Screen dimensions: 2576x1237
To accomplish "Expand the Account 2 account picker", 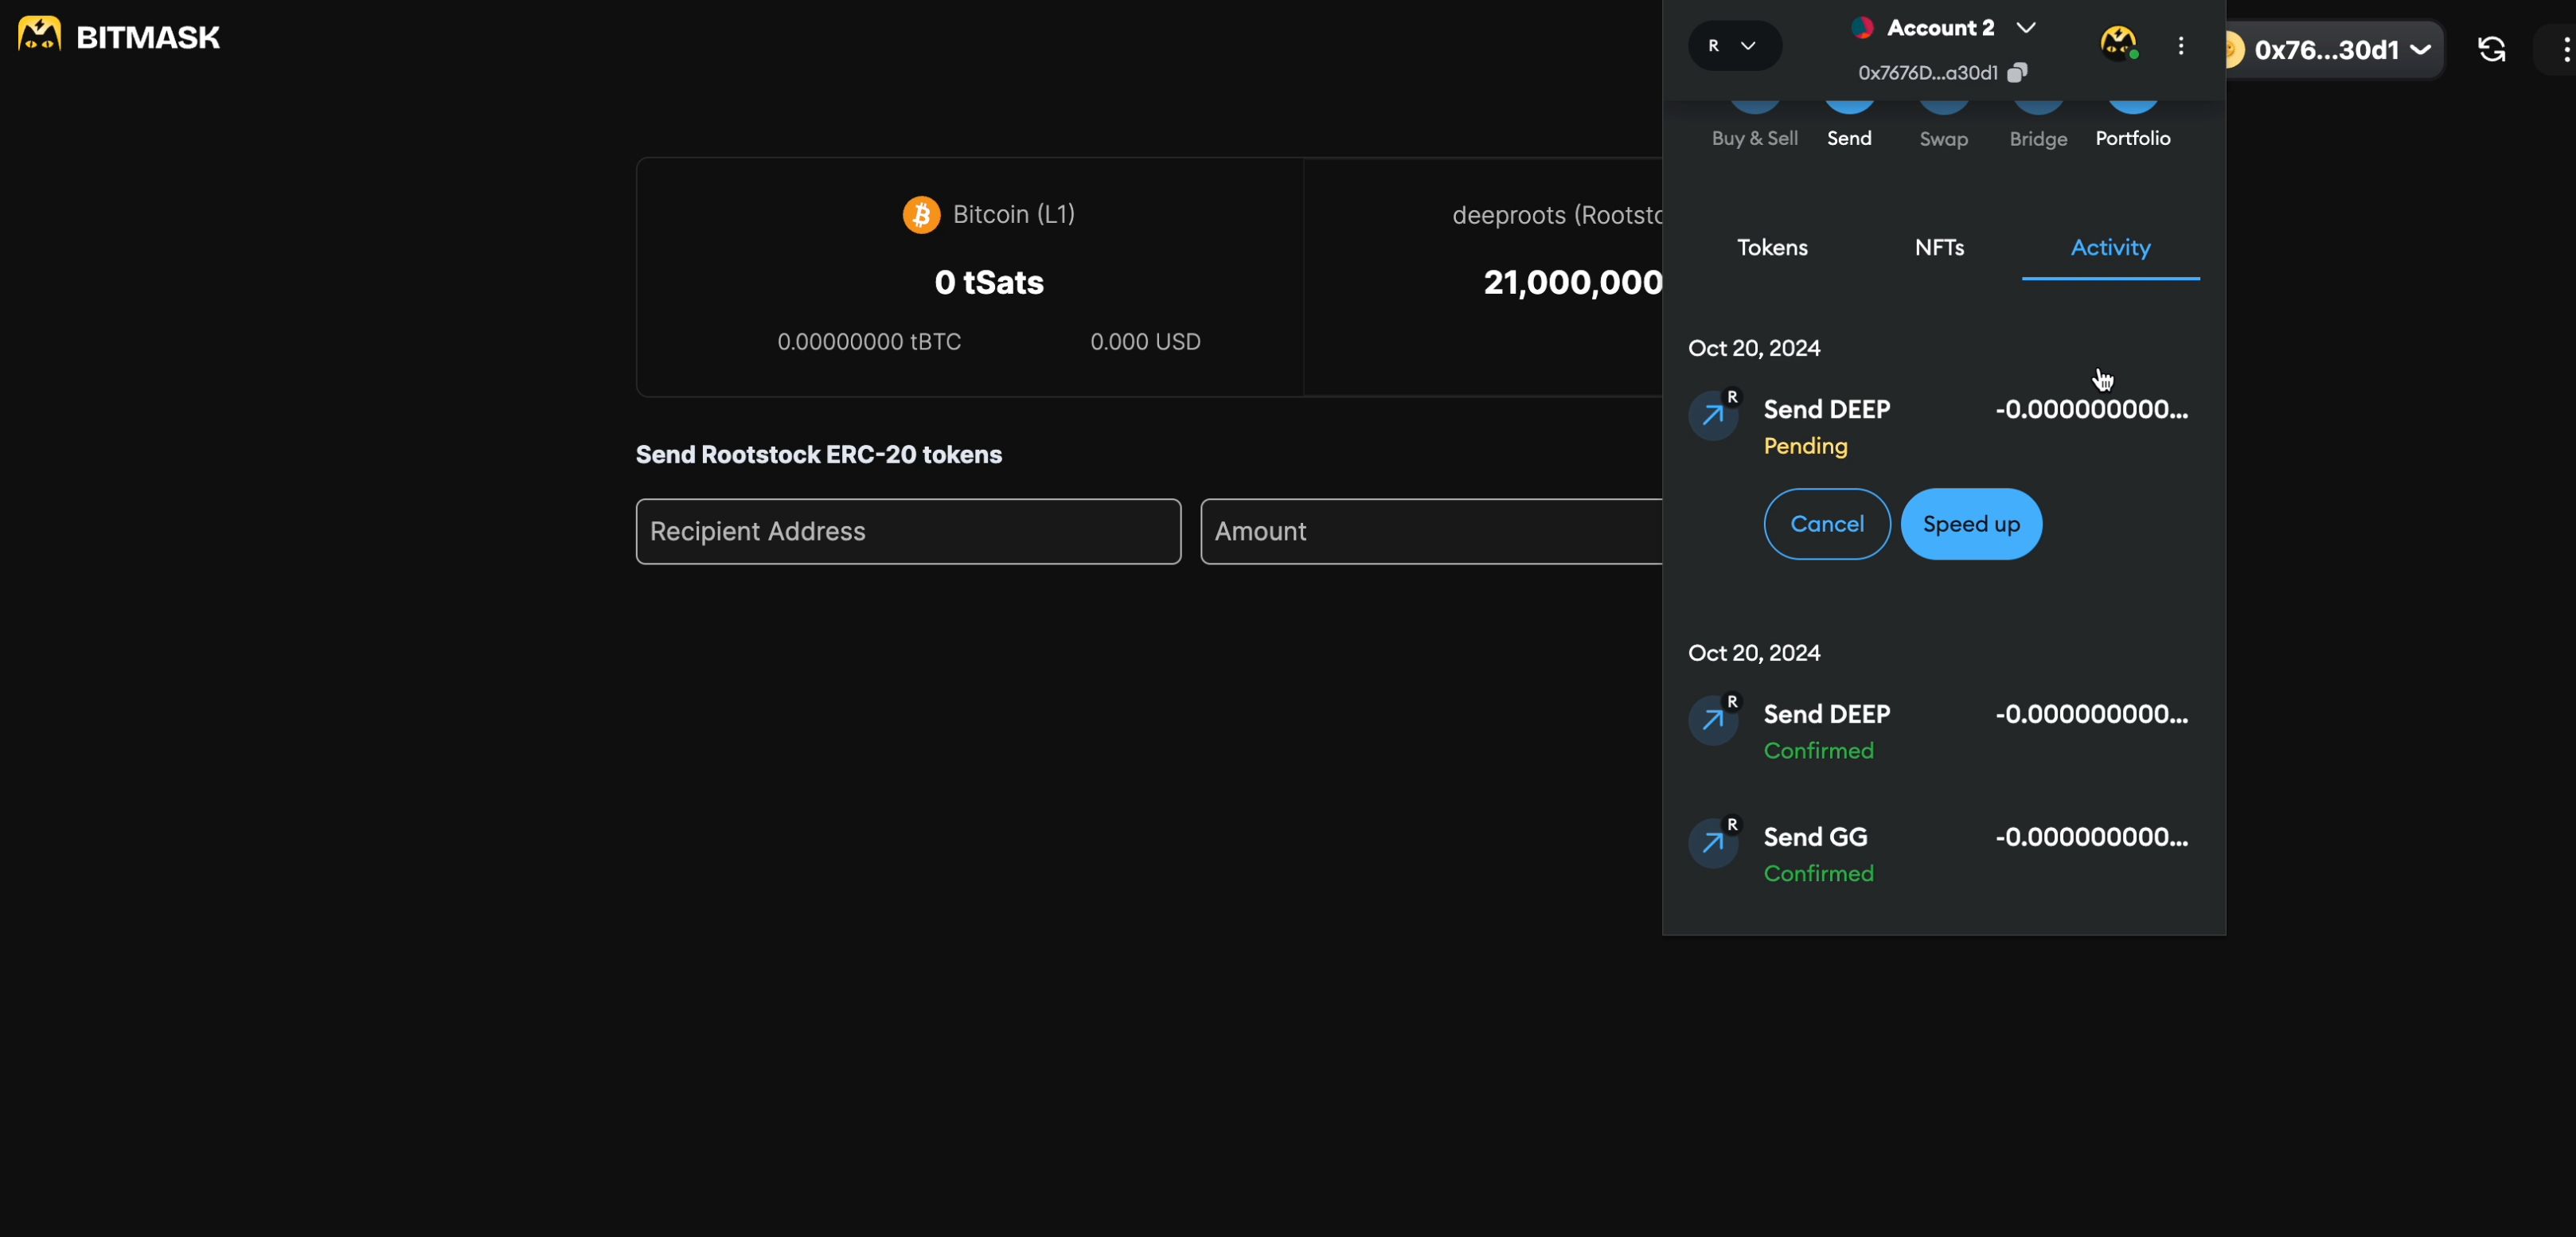I will click(x=2025, y=28).
